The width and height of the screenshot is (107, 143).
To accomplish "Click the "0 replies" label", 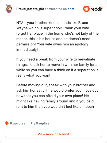I will (43, 123).
